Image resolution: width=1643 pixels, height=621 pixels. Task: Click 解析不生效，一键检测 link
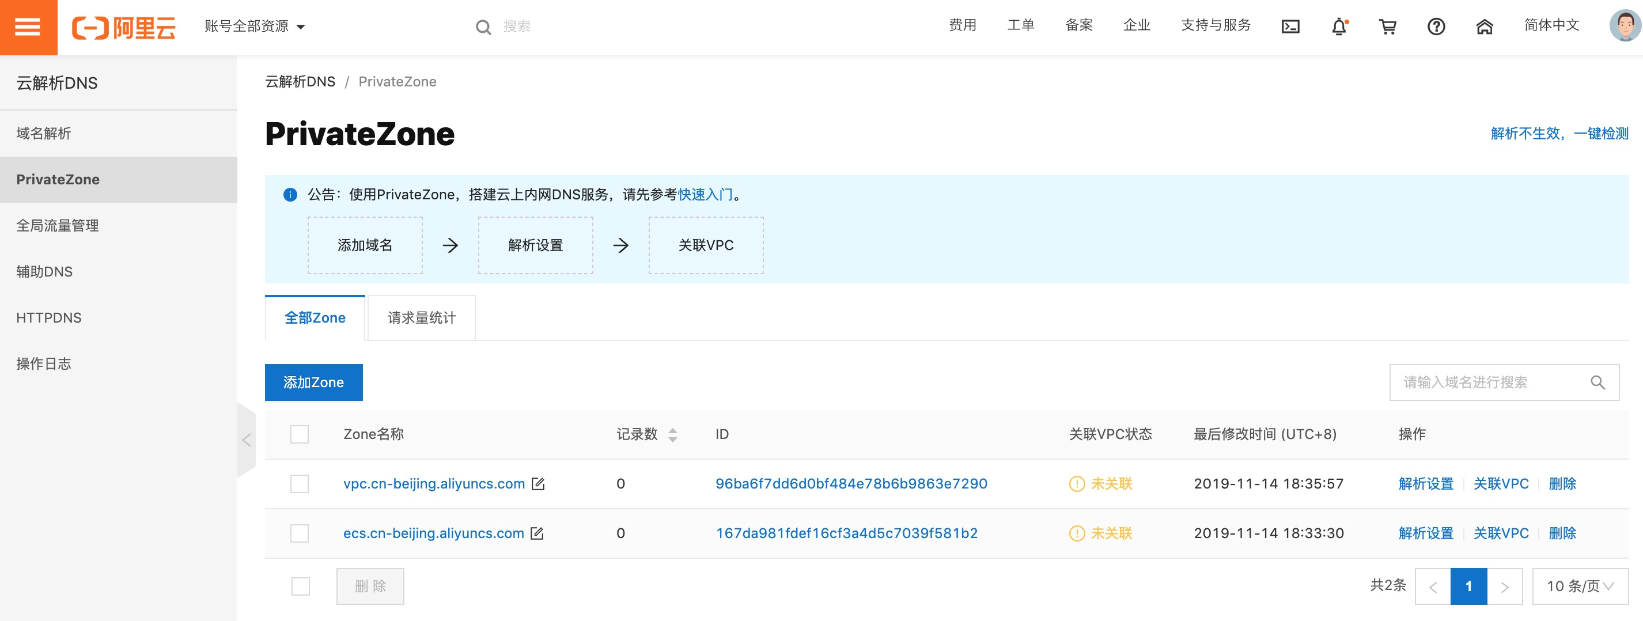point(1559,134)
